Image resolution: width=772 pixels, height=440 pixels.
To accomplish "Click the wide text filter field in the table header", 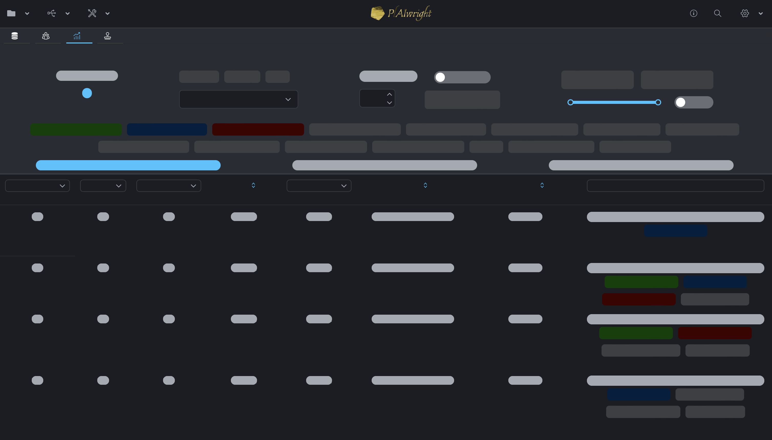I will 675,186.
